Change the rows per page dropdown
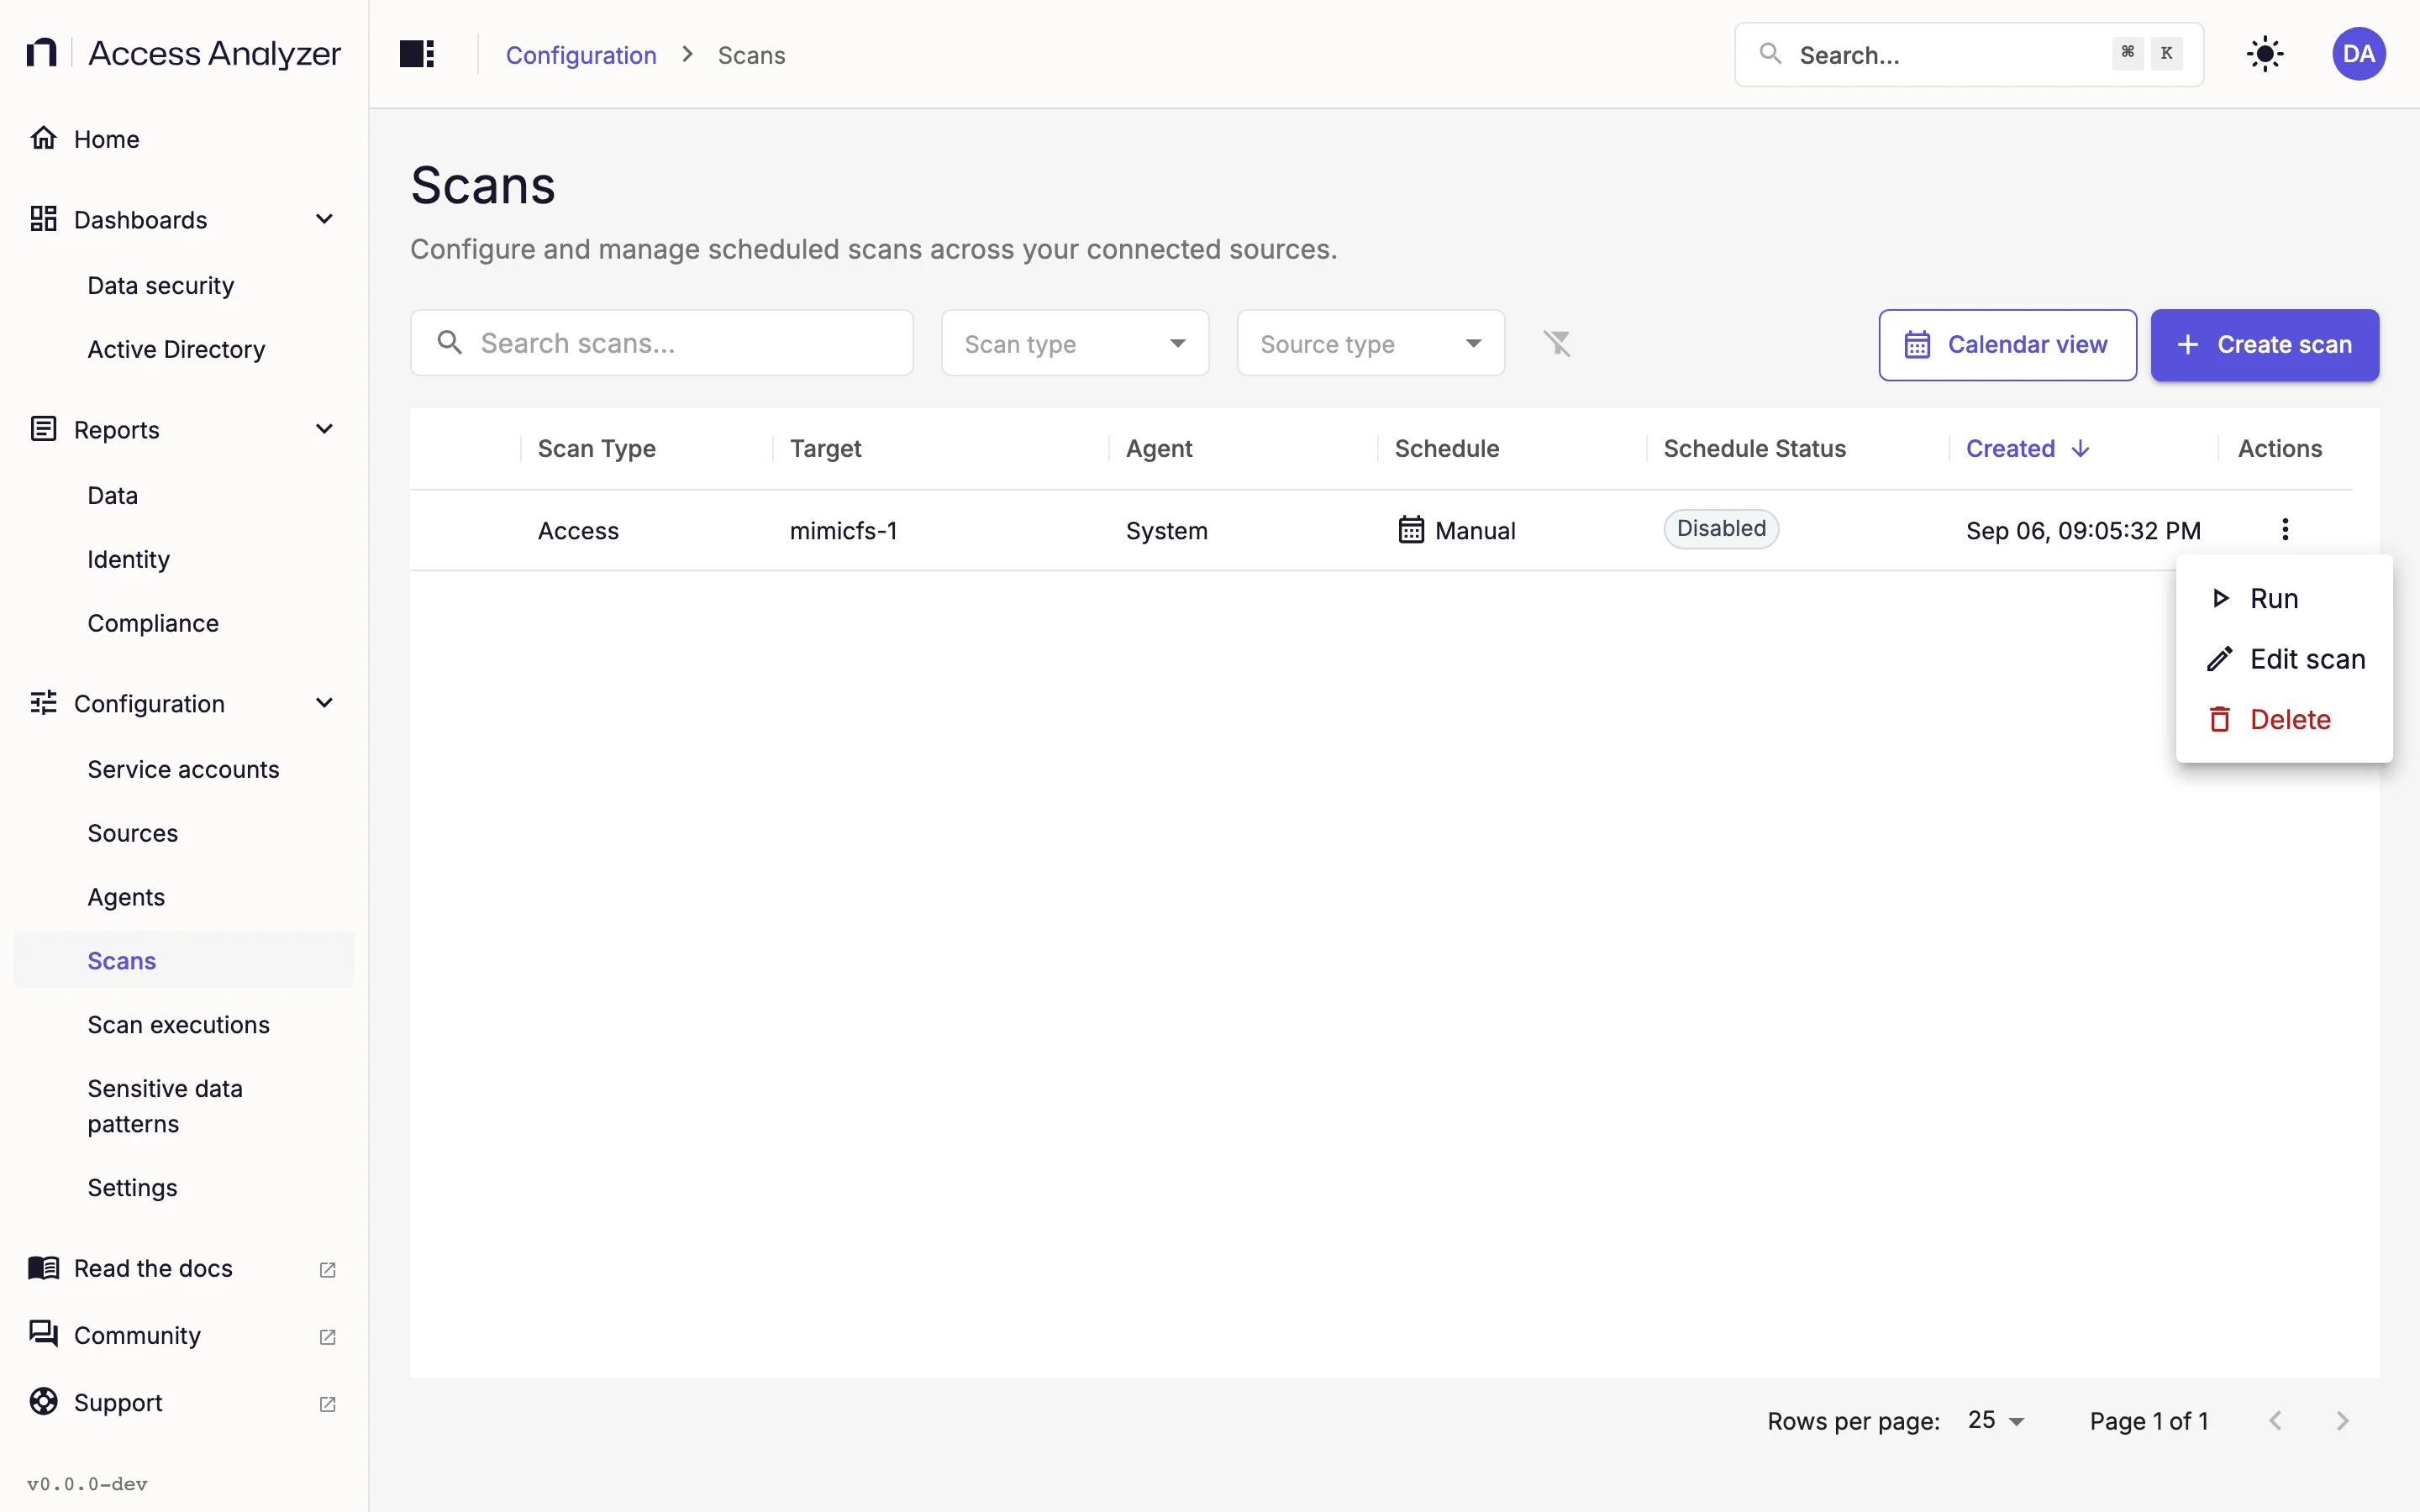Image resolution: width=2420 pixels, height=1512 pixels. point(1996,1421)
